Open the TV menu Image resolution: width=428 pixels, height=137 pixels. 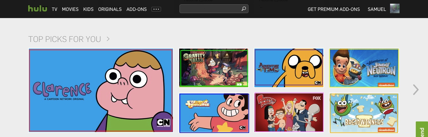click(55, 9)
